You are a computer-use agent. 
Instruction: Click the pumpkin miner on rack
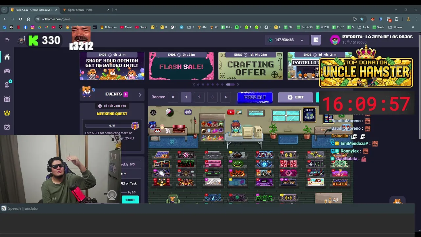(237, 173)
